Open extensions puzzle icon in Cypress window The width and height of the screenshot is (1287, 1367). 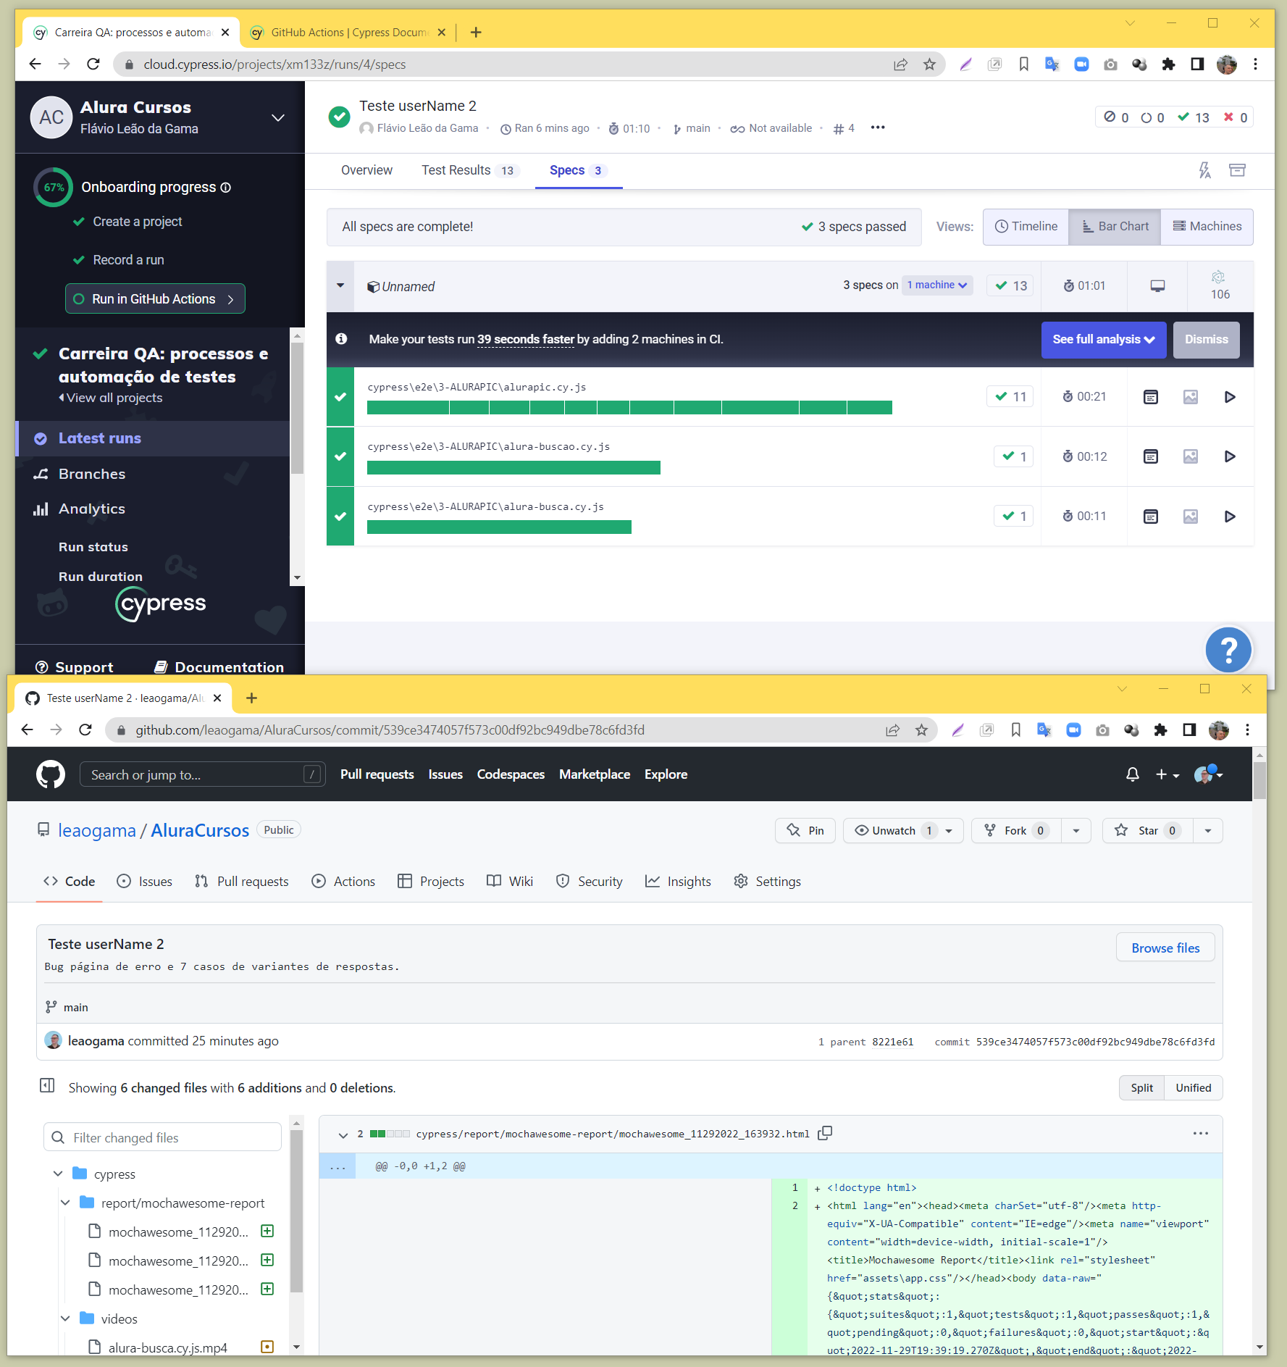pyautogui.click(x=1168, y=64)
